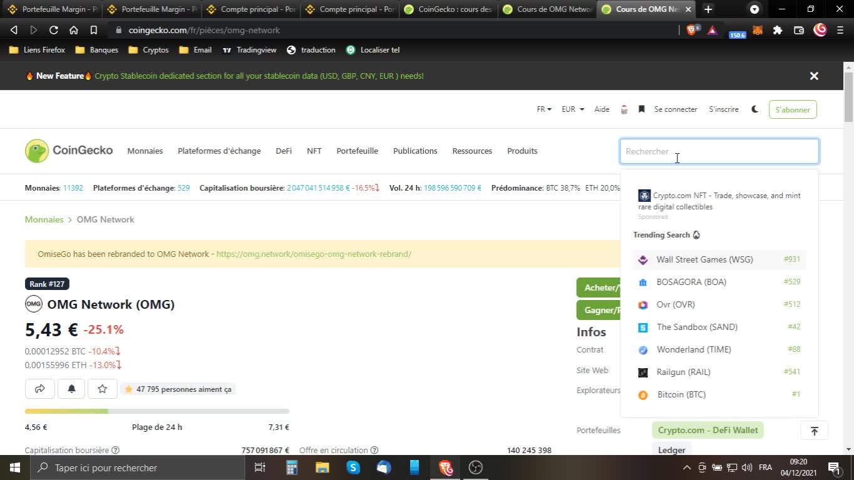Click the Aide link
The height and width of the screenshot is (480, 854).
coord(602,109)
